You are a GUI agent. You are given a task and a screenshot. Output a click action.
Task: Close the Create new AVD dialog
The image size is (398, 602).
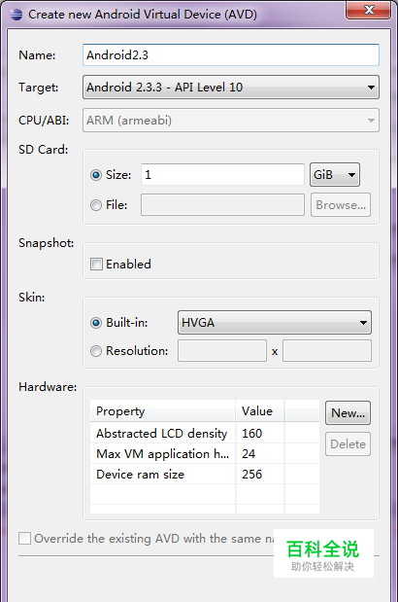point(369,10)
